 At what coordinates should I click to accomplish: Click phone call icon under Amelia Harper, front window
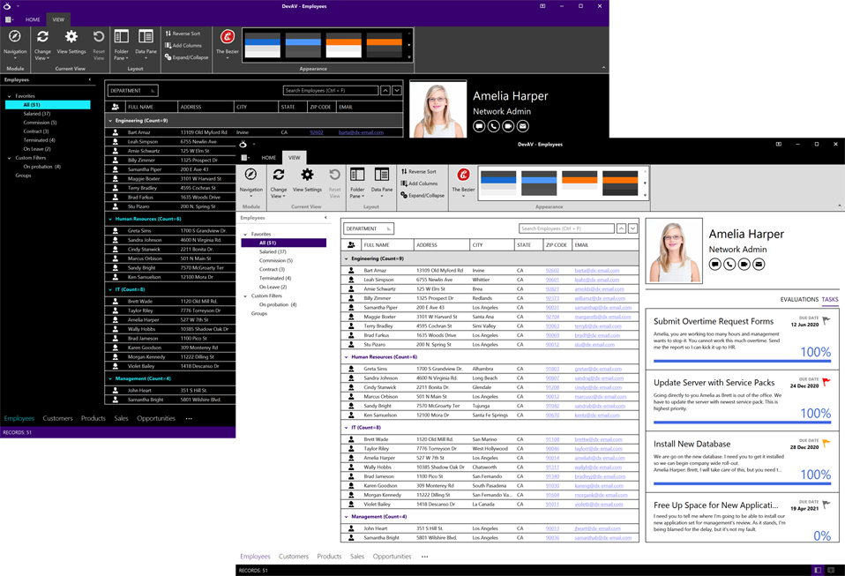729,264
